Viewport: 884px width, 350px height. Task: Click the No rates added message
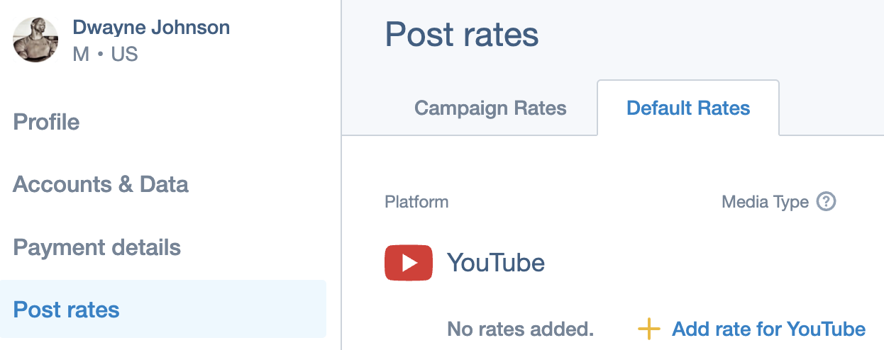(520, 329)
